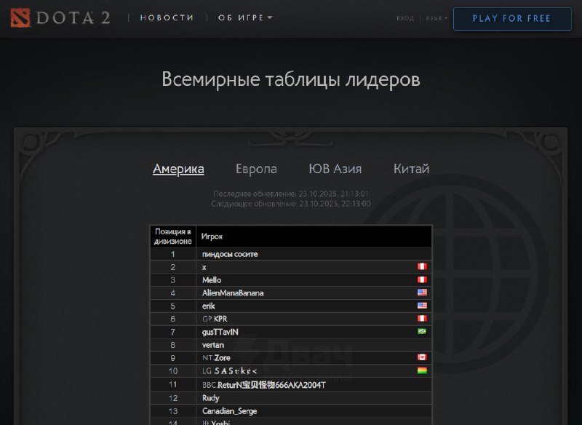582x425 pixels.
Task: Click the ВХОД login link
Action: point(405,17)
